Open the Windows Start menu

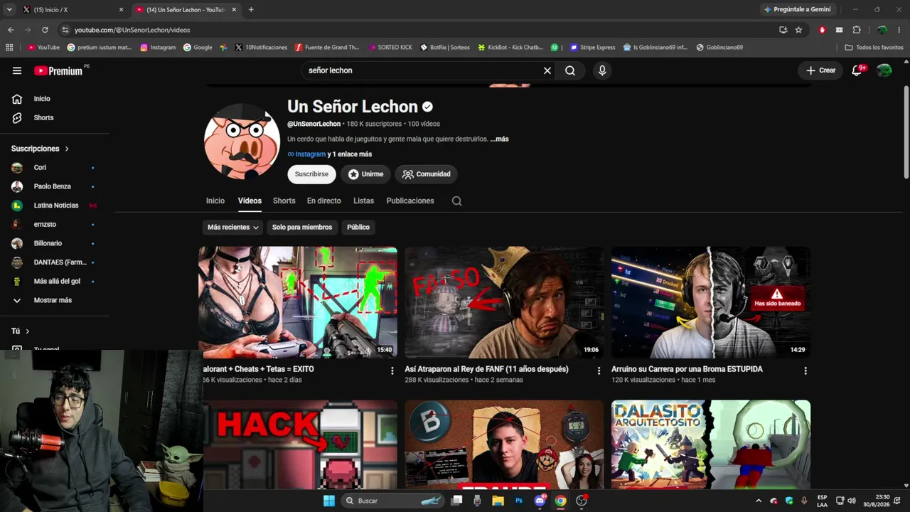[329, 501]
